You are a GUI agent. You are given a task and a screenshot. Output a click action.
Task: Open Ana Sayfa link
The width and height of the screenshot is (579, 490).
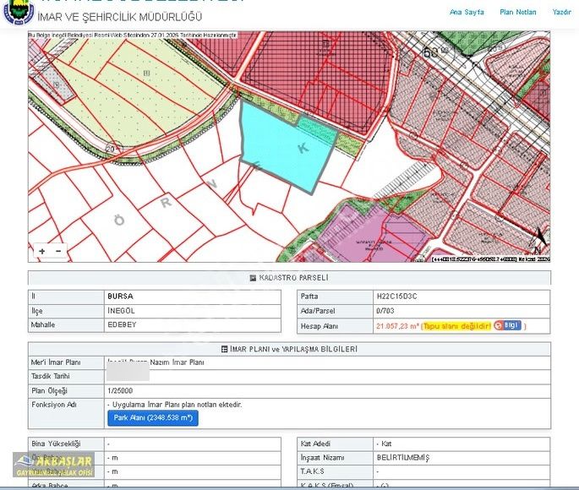[x=467, y=12]
